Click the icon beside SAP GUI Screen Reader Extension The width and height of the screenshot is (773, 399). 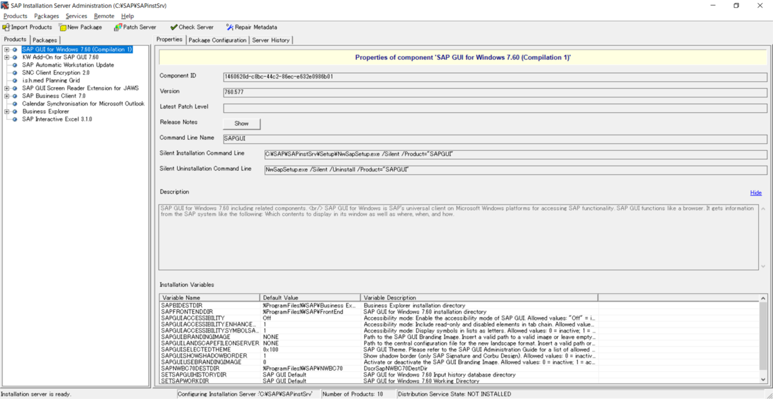[x=15, y=88]
